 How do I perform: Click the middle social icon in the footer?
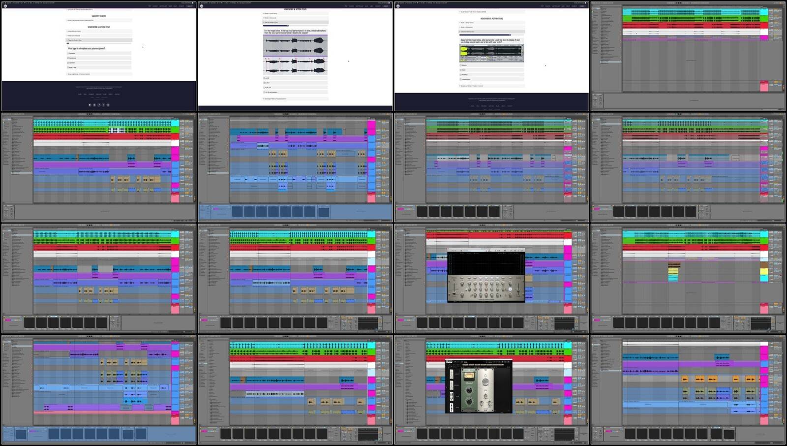[99, 105]
